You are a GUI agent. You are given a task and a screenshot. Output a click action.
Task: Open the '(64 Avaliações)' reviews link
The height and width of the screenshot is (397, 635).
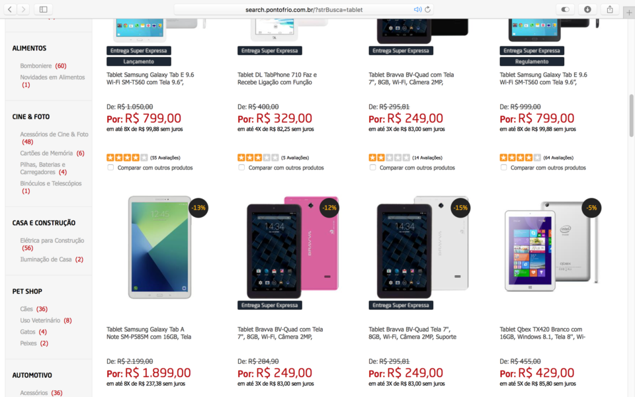point(558,158)
